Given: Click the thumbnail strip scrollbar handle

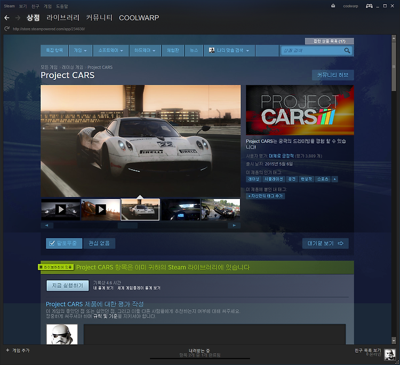Looking at the screenshot, I should 127,225.
